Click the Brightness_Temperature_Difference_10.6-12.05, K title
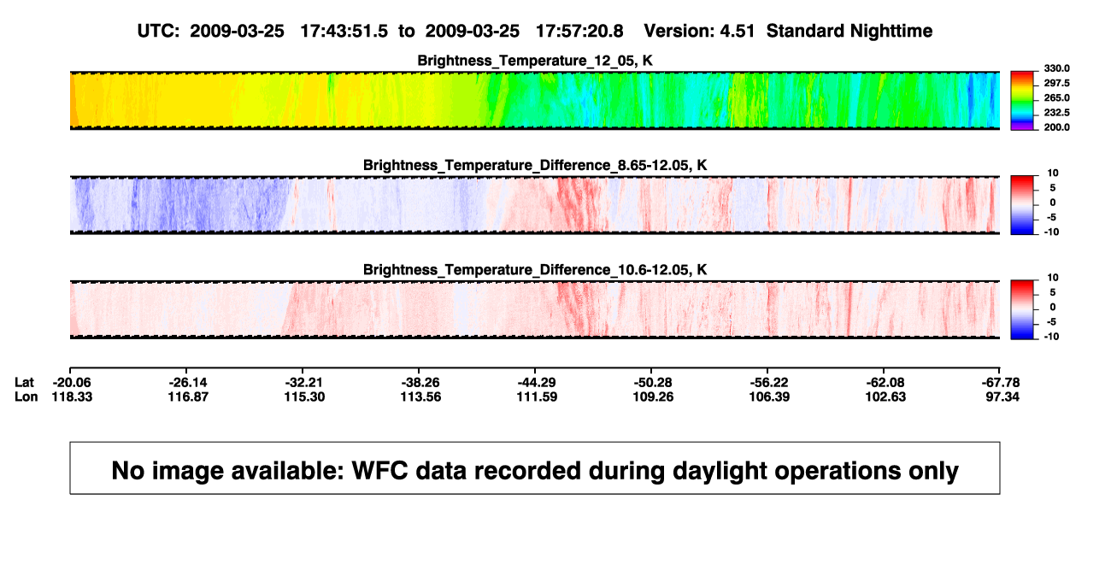The height and width of the screenshot is (570, 1111). pos(535,270)
